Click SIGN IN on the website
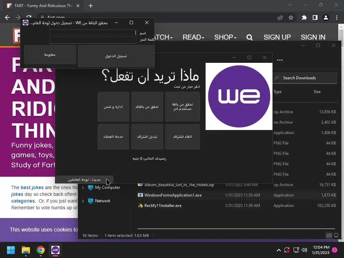344x258 pixels. pyautogui.click(x=313, y=37)
